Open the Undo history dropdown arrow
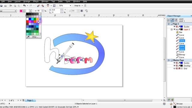 coord(27,6)
